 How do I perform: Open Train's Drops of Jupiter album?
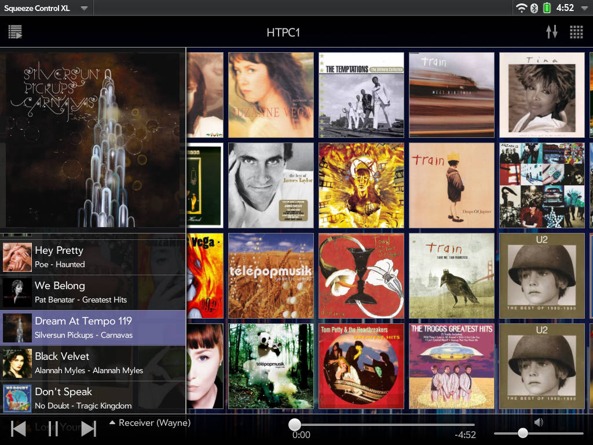point(452,185)
